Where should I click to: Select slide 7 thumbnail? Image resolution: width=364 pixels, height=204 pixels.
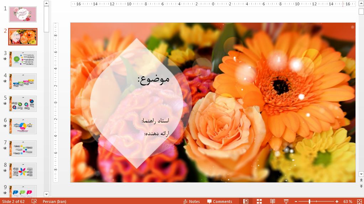23,148
